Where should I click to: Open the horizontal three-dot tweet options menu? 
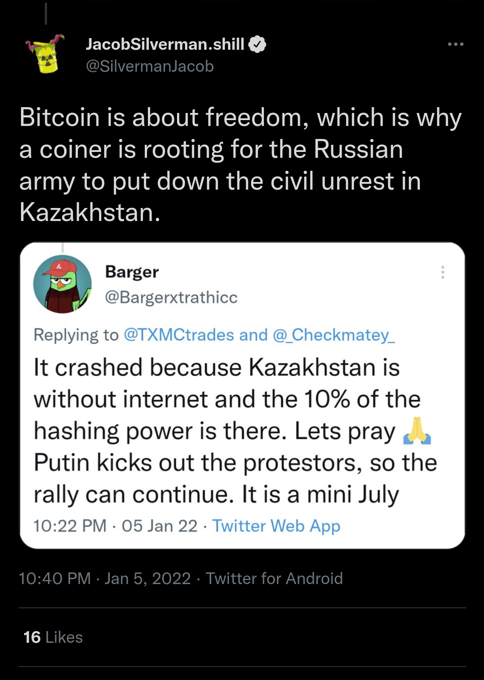[x=455, y=44]
